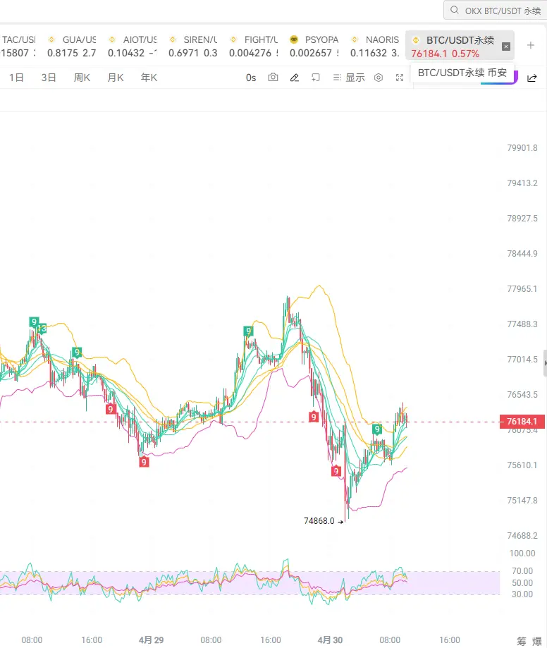The height and width of the screenshot is (648, 547).
Task: Click the 0s countdown indicator
Action: 251,78
